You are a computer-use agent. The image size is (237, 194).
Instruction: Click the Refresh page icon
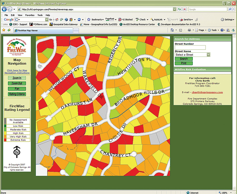point(179,9)
